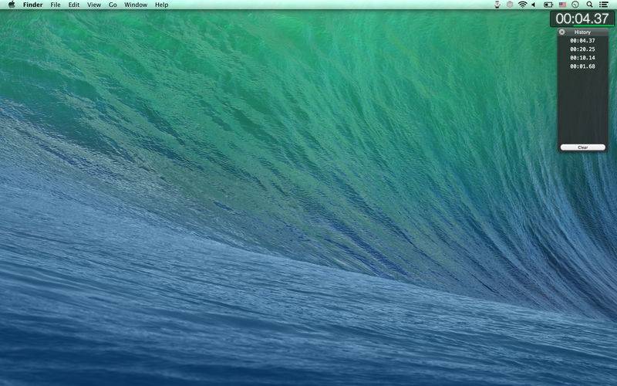
Task: Open the Edit menu
Action: [x=74, y=5]
